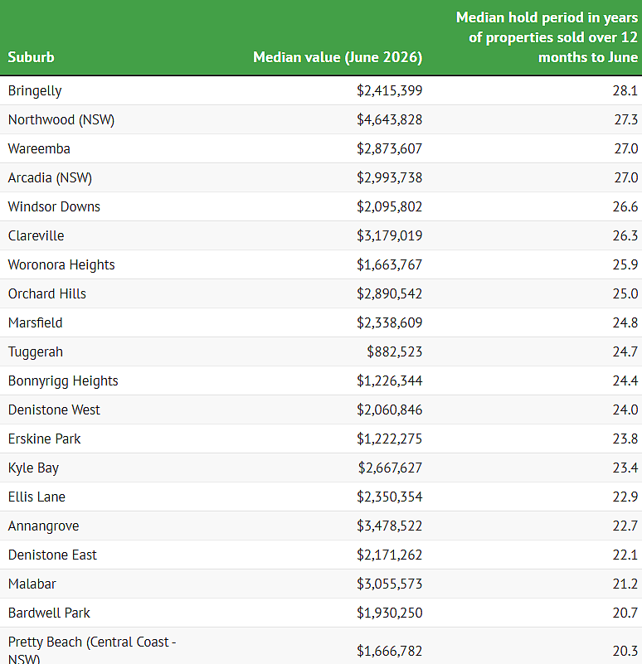
Task: Select the Windsor Downs row
Action: click(321, 206)
